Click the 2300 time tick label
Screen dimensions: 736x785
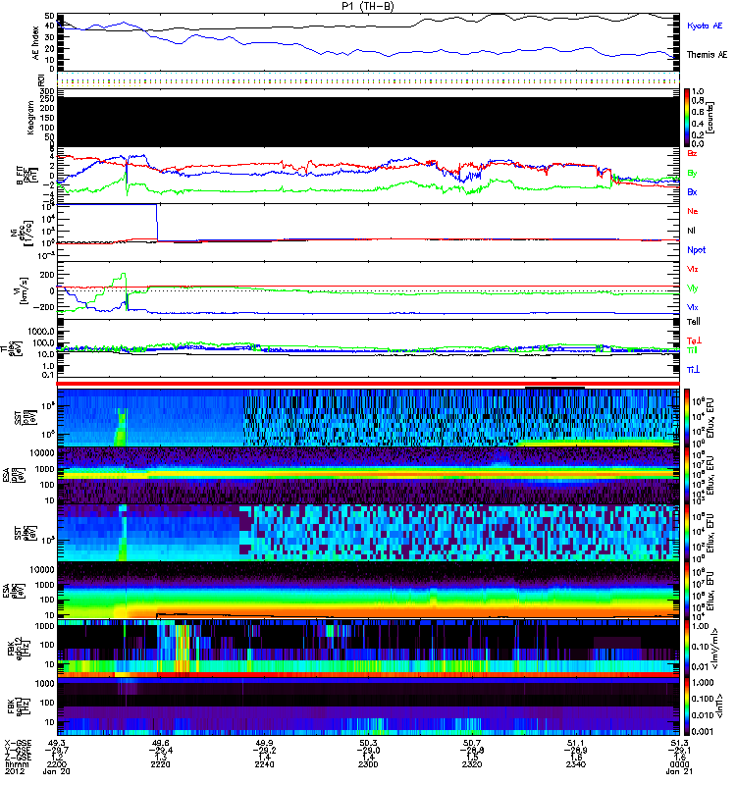click(368, 764)
